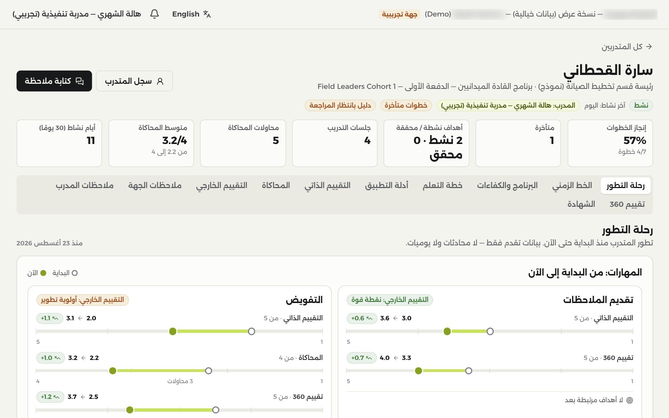Screen dimensions: 669x418
Task: Click the person icon in سجل المتدرب
Action: click(160, 81)
